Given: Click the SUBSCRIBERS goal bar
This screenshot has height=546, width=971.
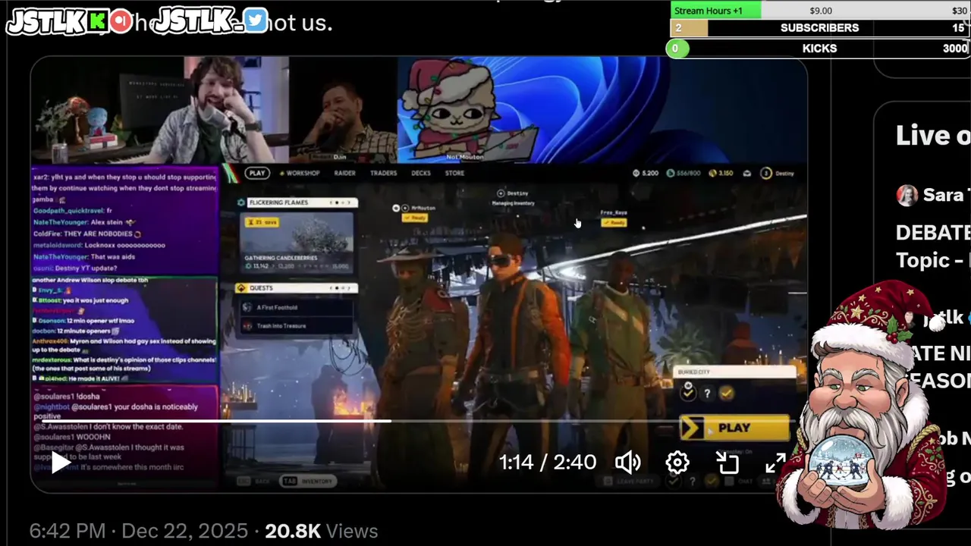Looking at the screenshot, I should coord(819,28).
